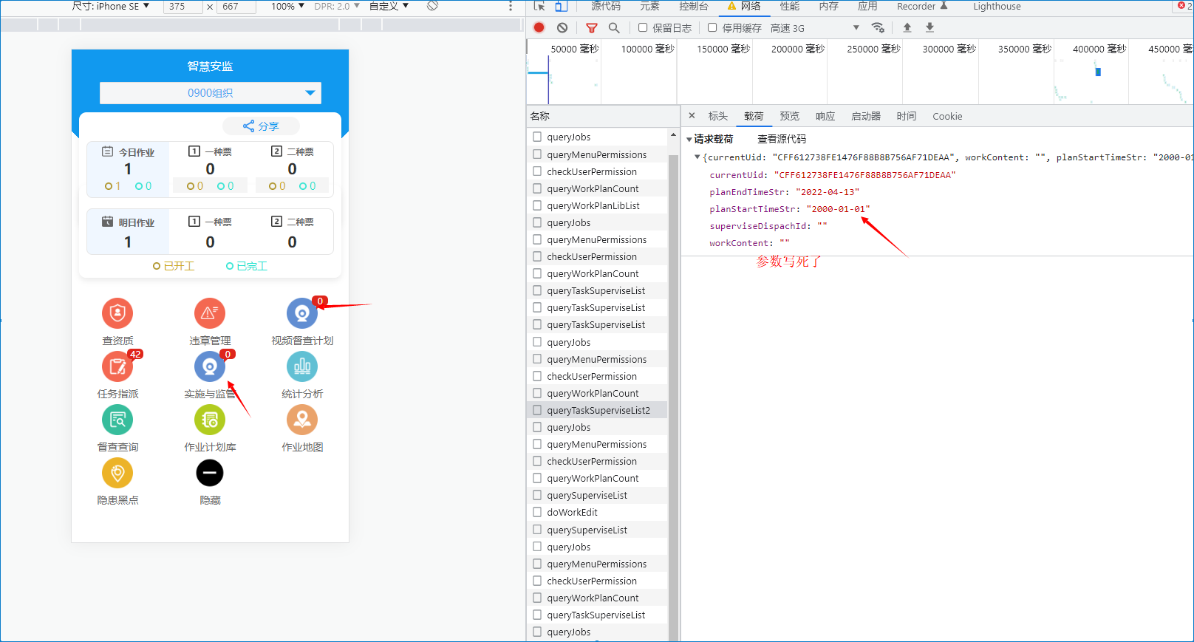Open the 视频督查计划 camera icon

(301, 313)
